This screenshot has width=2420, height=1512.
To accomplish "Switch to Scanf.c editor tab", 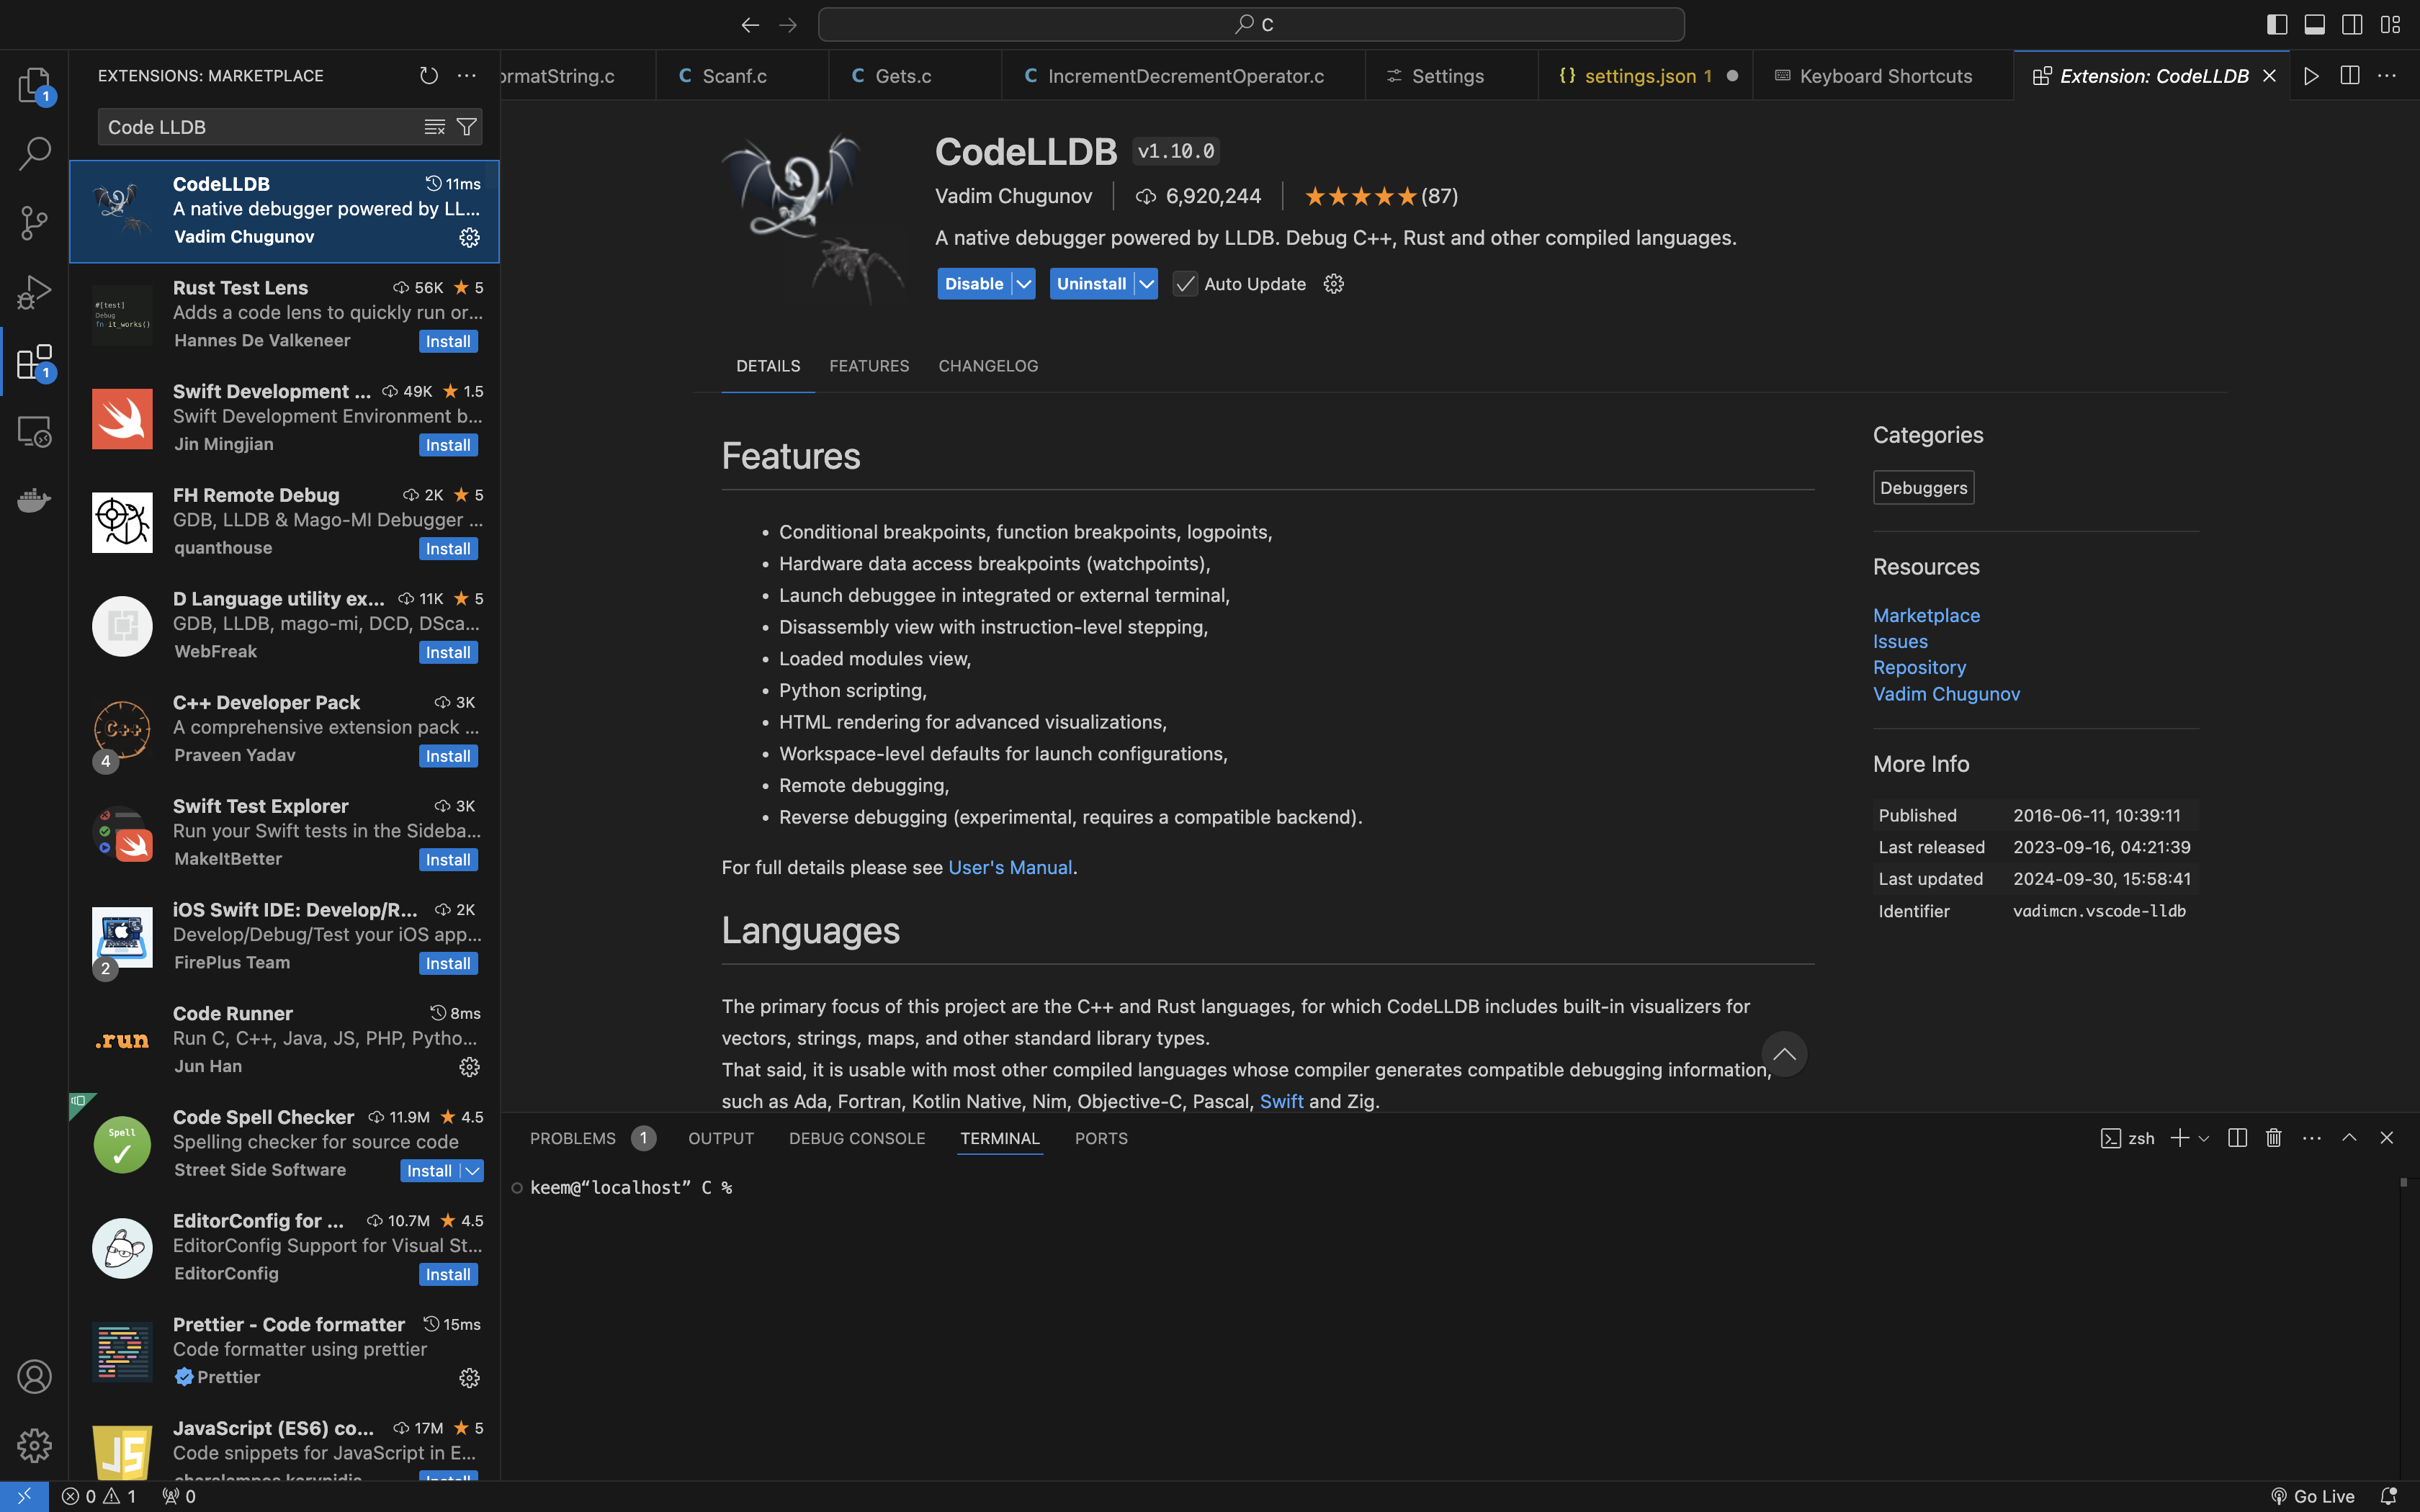I will [742, 76].
